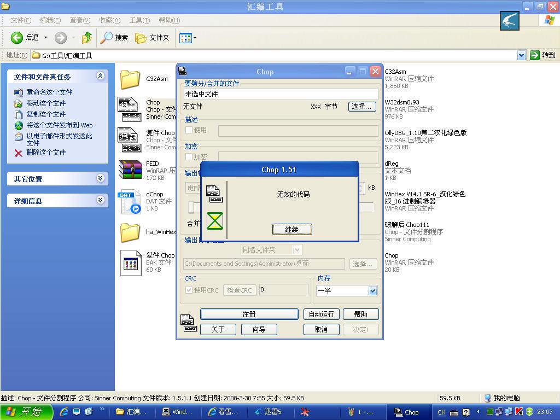Toggle the 加密 encryption checkbox
Viewport: 560px width, 420px height.
coord(189,157)
